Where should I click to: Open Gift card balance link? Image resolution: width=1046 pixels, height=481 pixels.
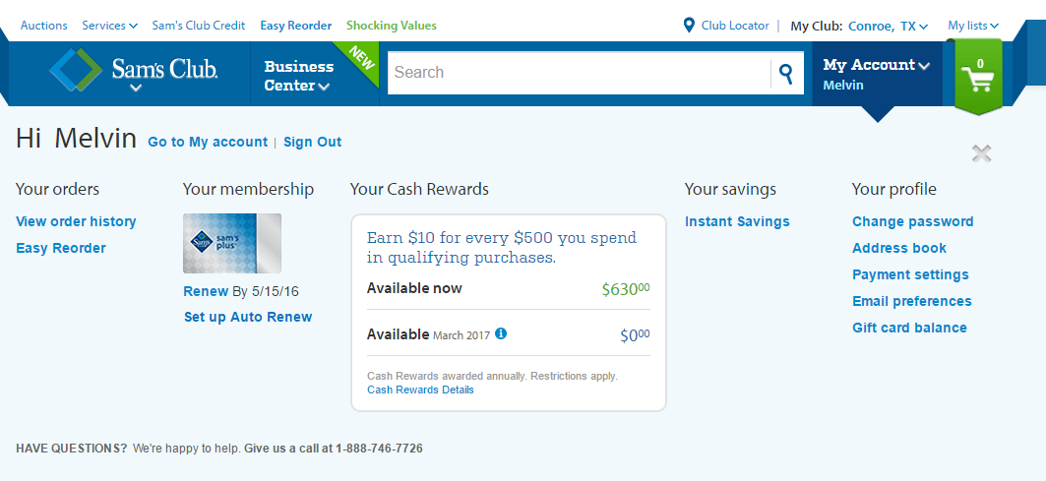[909, 328]
